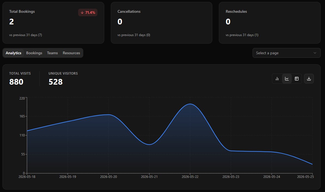Image resolution: width=325 pixels, height=192 pixels.
Task: Click the 2026-05-25 axis label
Action: coord(305,177)
